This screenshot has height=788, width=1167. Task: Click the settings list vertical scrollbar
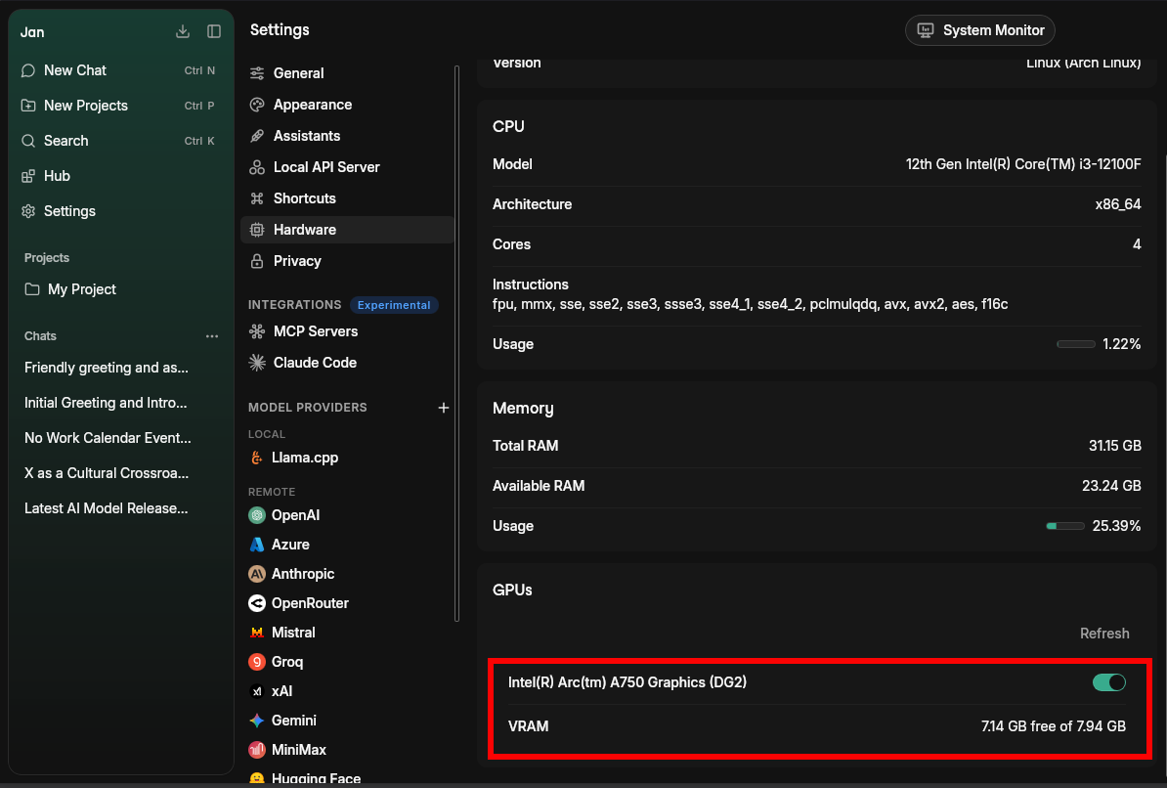point(456,342)
